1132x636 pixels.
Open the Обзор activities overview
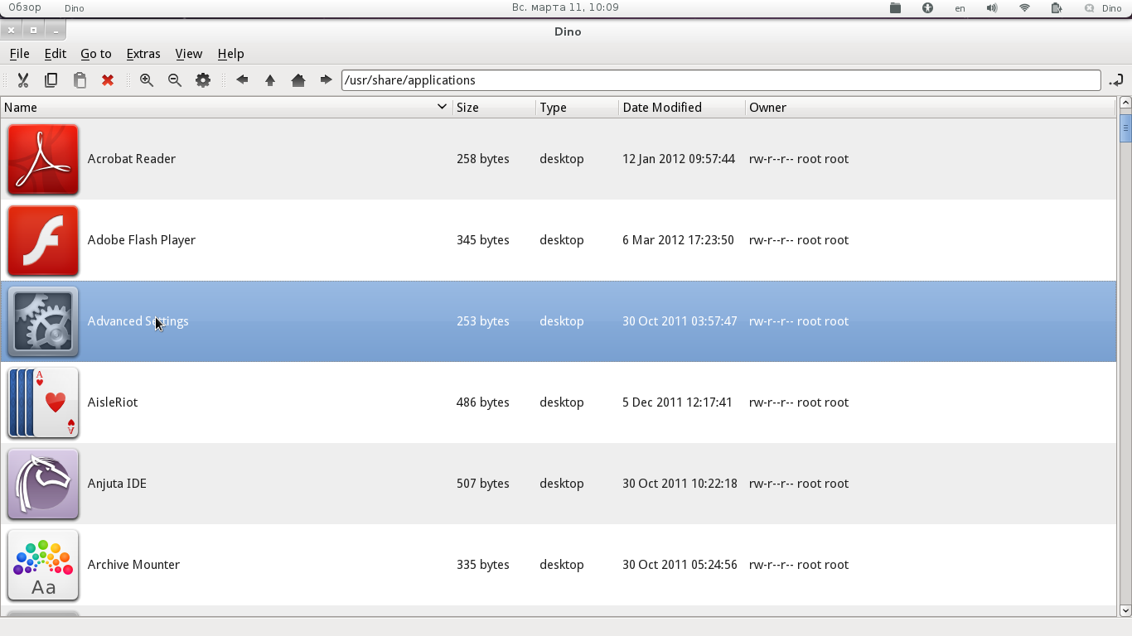click(25, 7)
